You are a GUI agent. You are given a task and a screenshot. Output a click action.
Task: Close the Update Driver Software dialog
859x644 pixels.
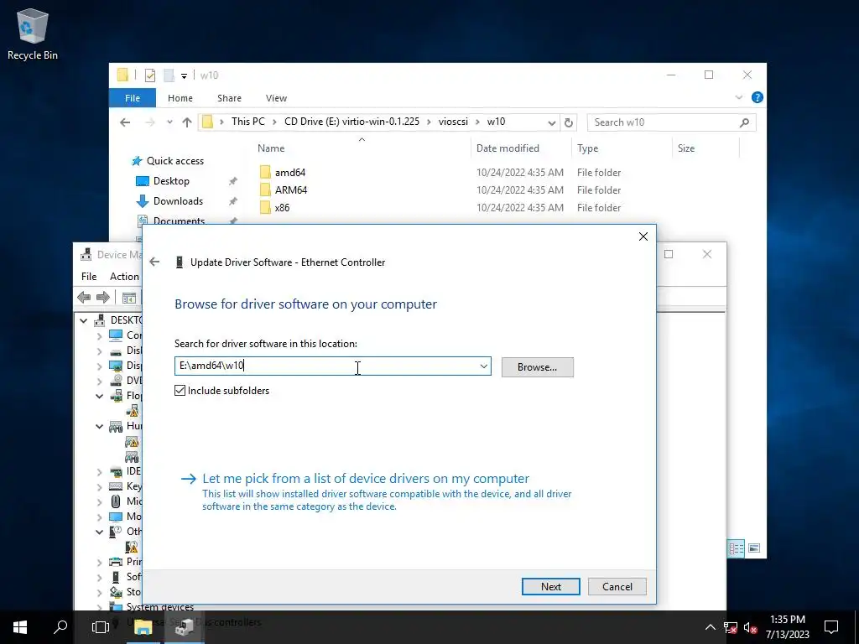643,236
